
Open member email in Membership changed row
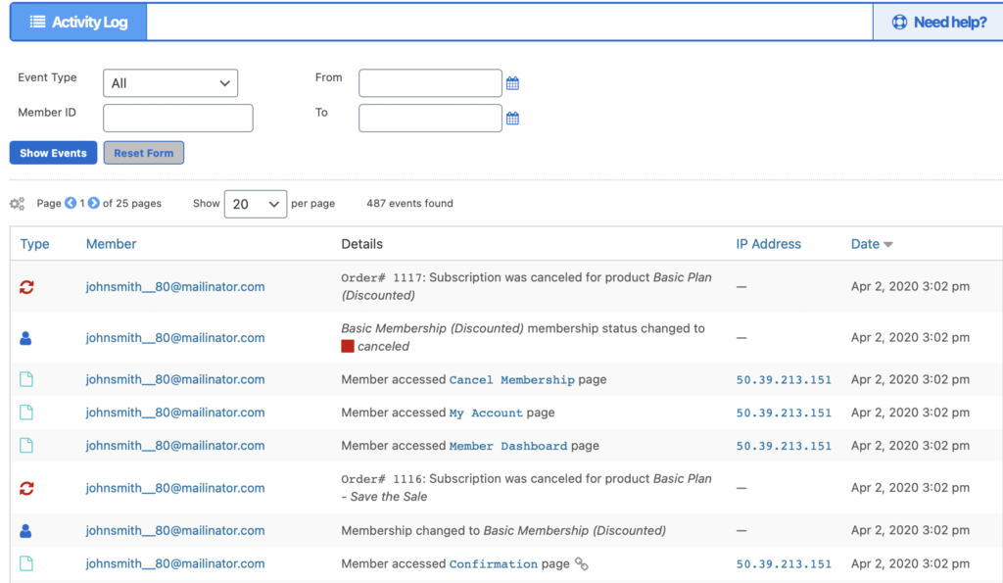click(x=175, y=530)
